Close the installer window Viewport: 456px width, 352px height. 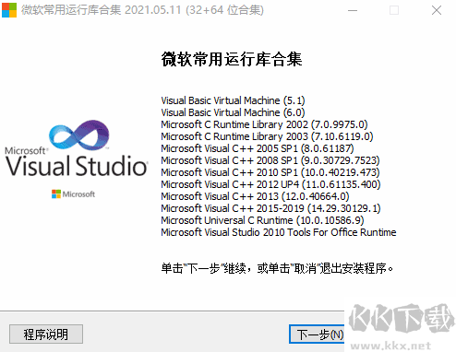(x=437, y=10)
